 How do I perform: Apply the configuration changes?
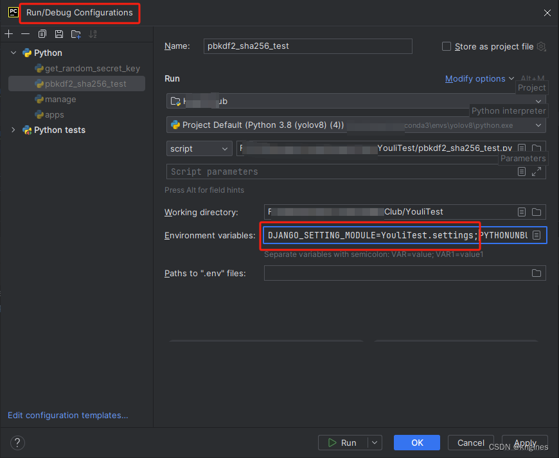(524, 443)
